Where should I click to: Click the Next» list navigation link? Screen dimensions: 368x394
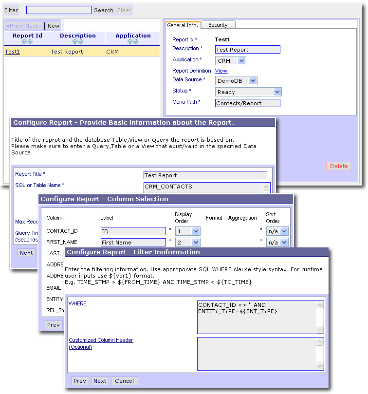pyautogui.click(x=33, y=26)
